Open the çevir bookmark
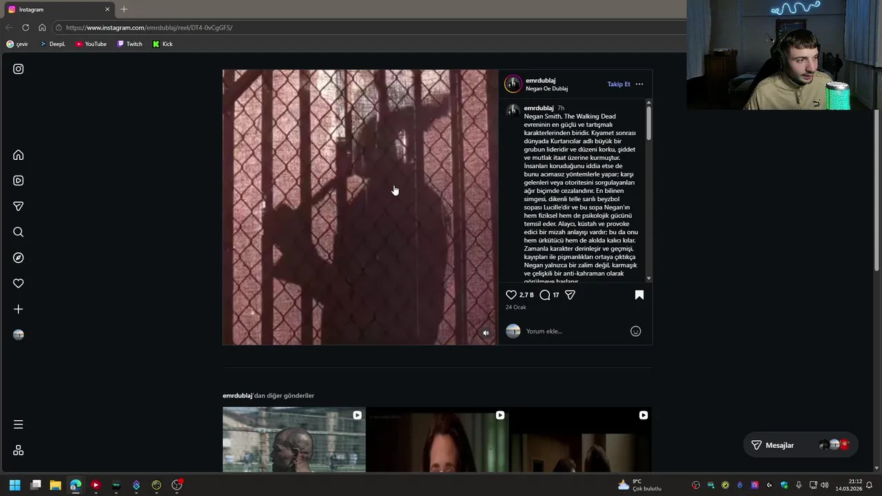 [x=17, y=44]
